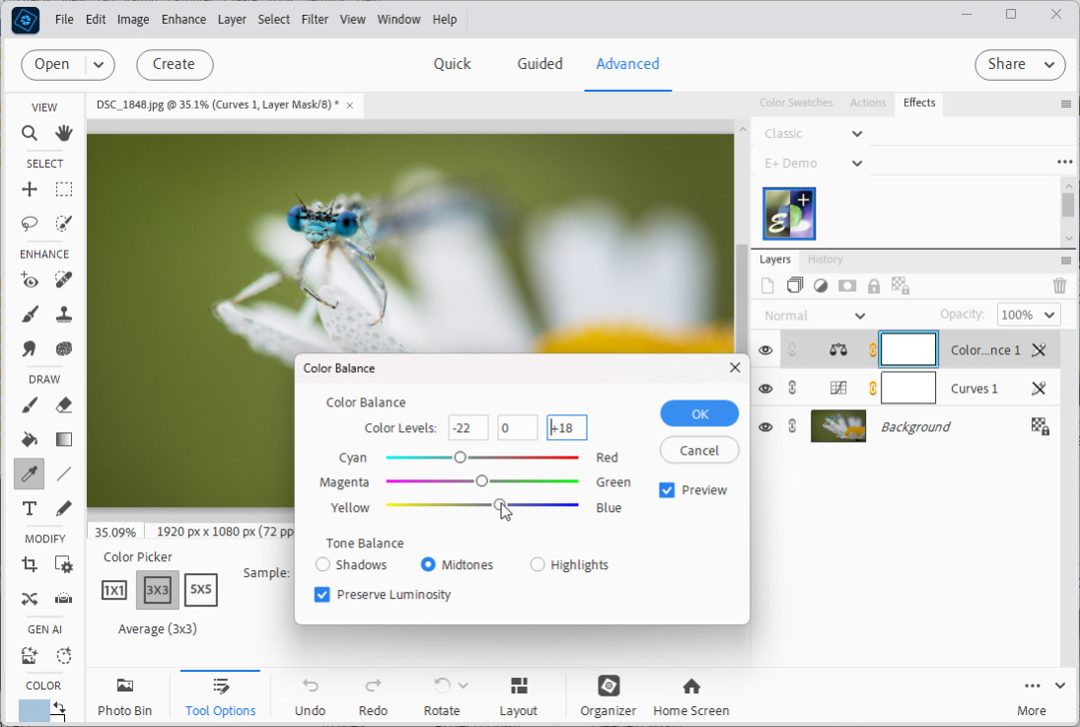The width and height of the screenshot is (1080, 727).
Task: Open Effects panel options menu
Action: point(1065,104)
